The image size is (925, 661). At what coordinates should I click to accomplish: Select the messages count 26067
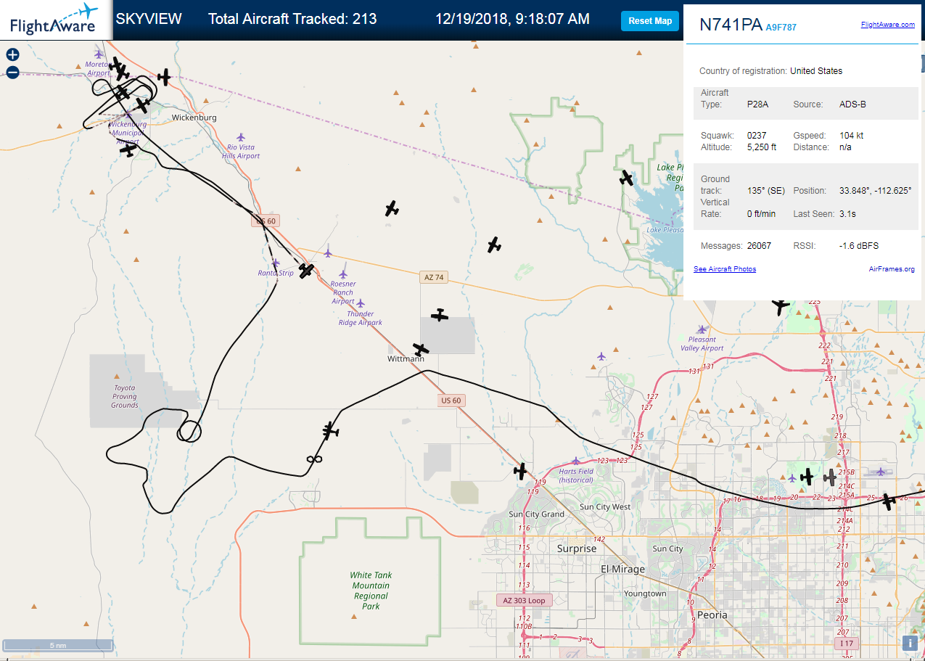click(x=759, y=246)
